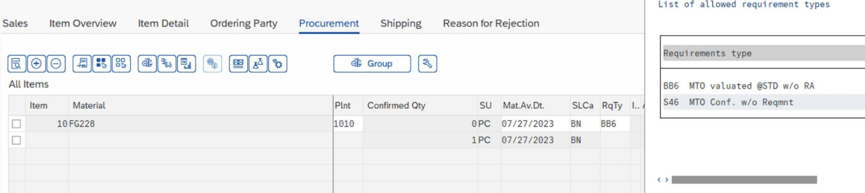This screenshot has width=865, height=193.
Task: Open the Reason for Rejection tab
Action: tap(491, 24)
